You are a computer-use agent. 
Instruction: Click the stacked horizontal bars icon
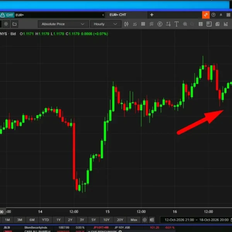(143, 24)
